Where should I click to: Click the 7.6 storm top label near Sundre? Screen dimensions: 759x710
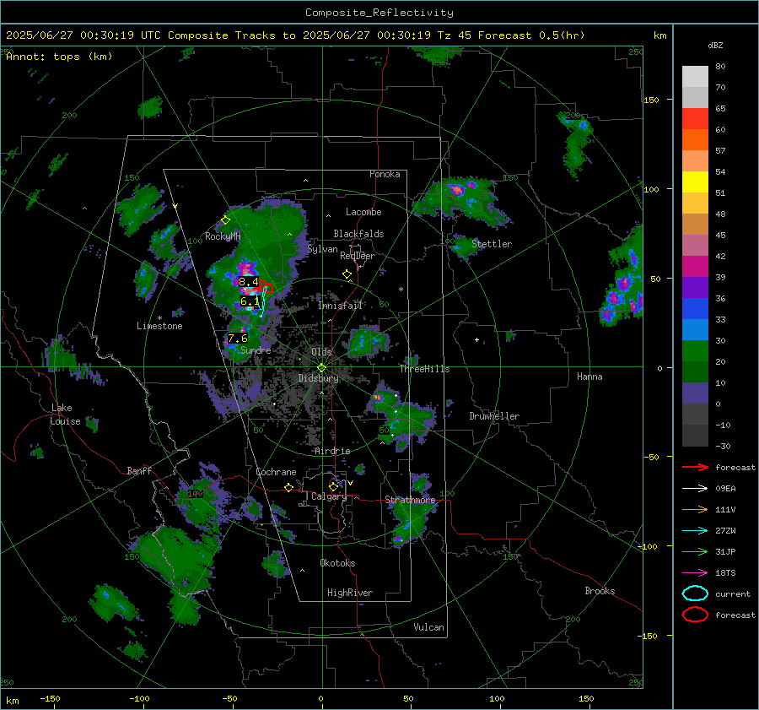click(x=237, y=339)
